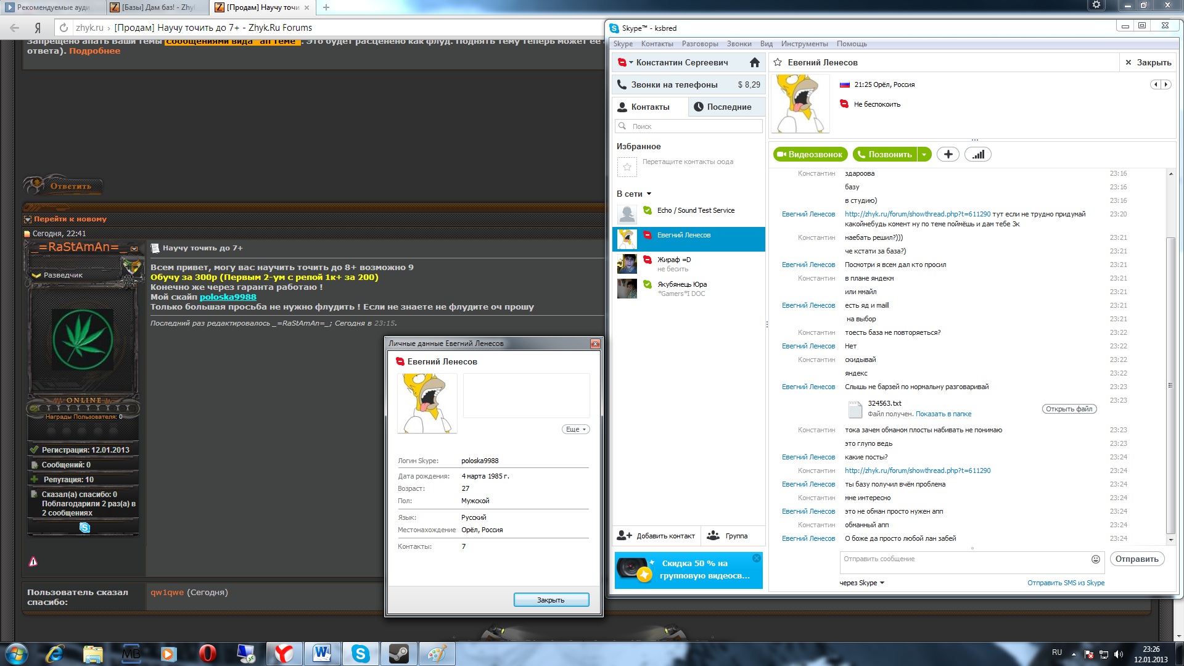Click Евгений Ленесов's avatar in the chat header

tap(800, 104)
